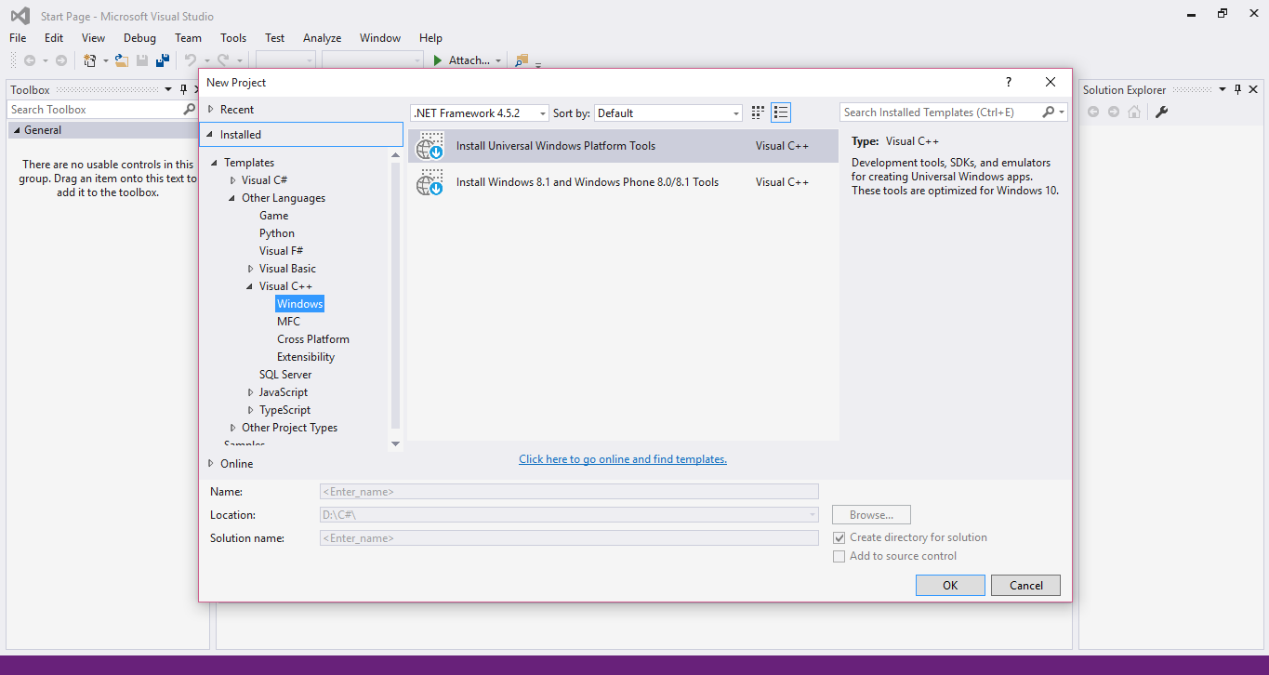This screenshot has height=675, width=1269.
Task: Open Solution Explorer Properties wrench icon
Action: [x=1161, y=112]
